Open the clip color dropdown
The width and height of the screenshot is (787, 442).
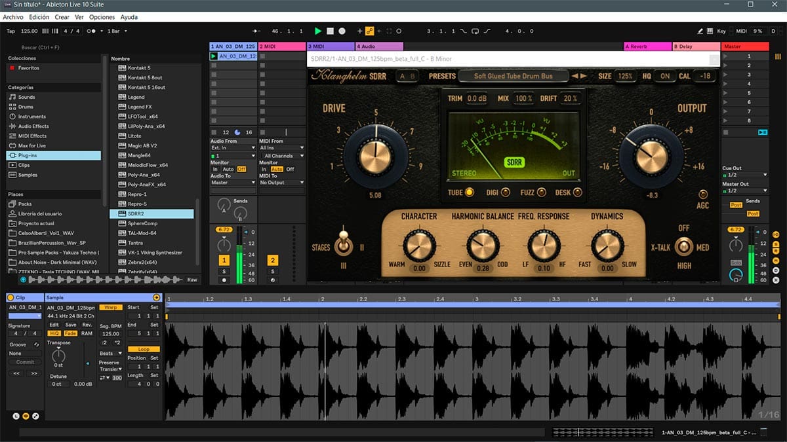[x=25, y=316]
